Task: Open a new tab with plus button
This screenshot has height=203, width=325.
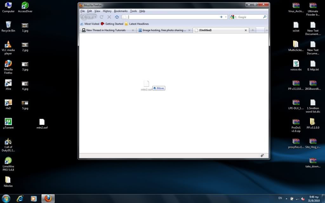Action: click(x=253, y=30)
